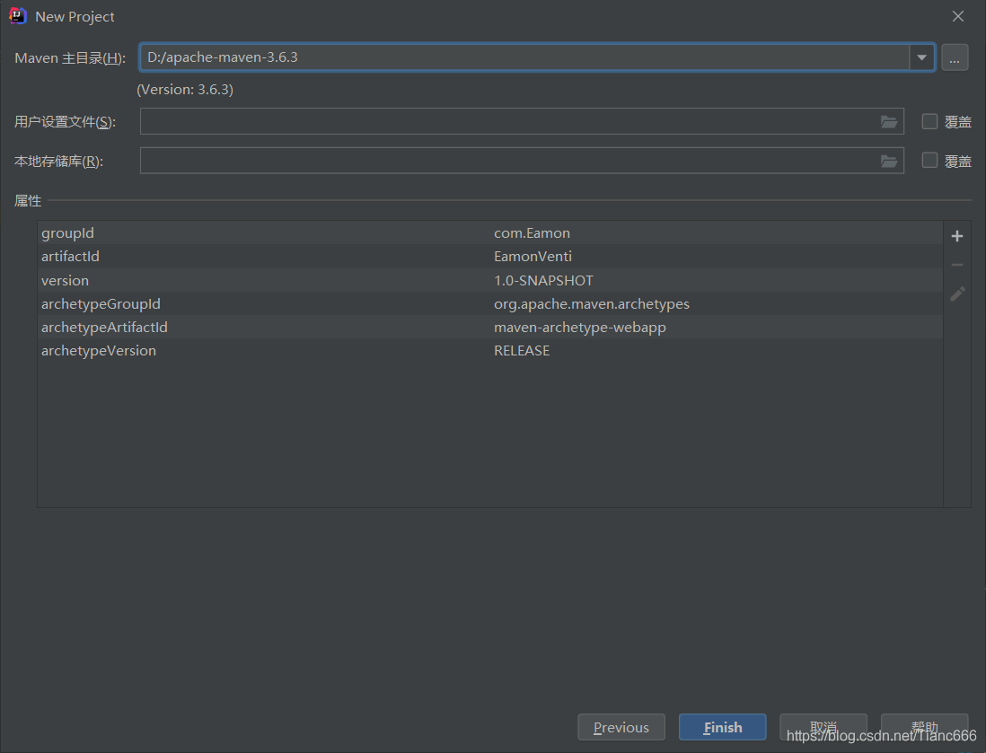The image size is (986, 753).
Task: Select the archetypeVersion property row
Action: pyautogui.click(x=489, y=351)
